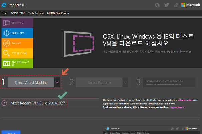The width and height of the screenshot is (202, 134).
Task: Open the license terms link
Action: (x=177, y=107)
